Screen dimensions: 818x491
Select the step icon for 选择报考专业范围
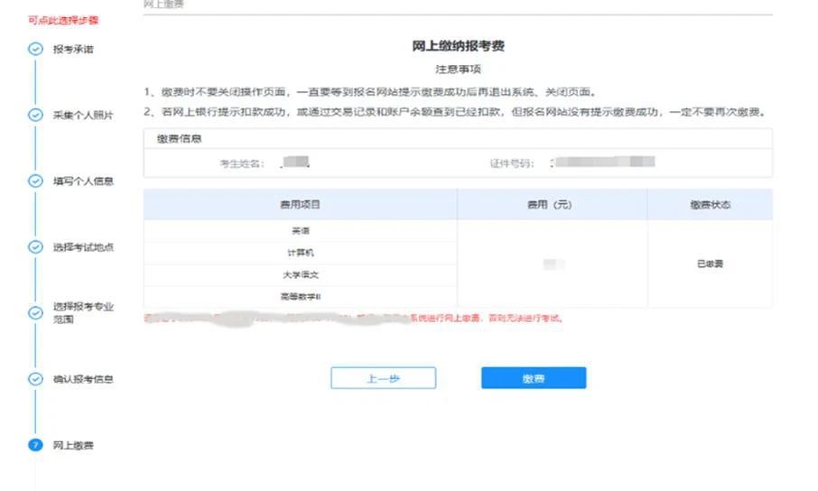[35, 312]
